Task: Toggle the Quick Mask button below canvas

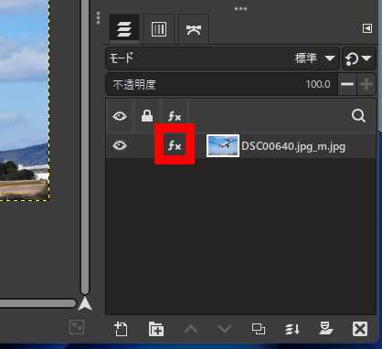Action: [77, 328]
